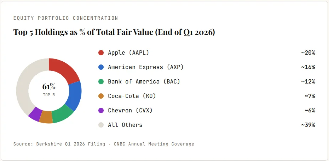The height and width of the screenshot is (161, 329).
Task: Click the Apple (AAPL) legend label
Action: click(128, 52)
